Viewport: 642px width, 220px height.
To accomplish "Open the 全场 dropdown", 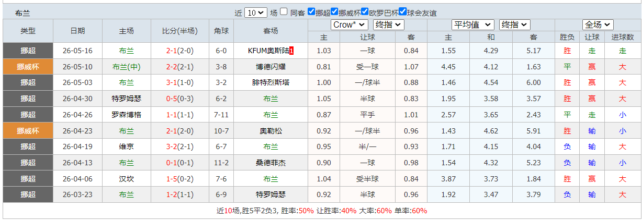I will 598,25.
